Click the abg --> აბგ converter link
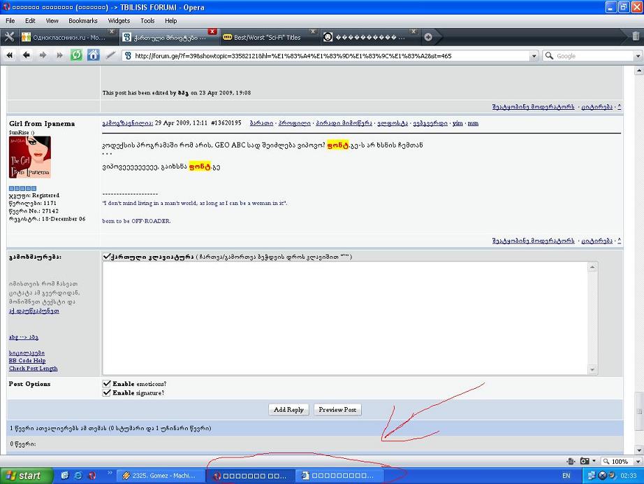 [x=24, y=337]
